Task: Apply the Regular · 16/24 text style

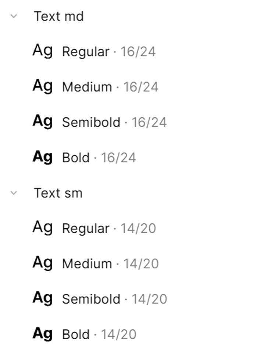Action: coord(109,52)
